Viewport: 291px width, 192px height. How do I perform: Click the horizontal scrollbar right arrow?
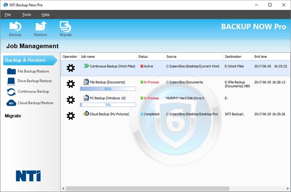tap(288, 189)
